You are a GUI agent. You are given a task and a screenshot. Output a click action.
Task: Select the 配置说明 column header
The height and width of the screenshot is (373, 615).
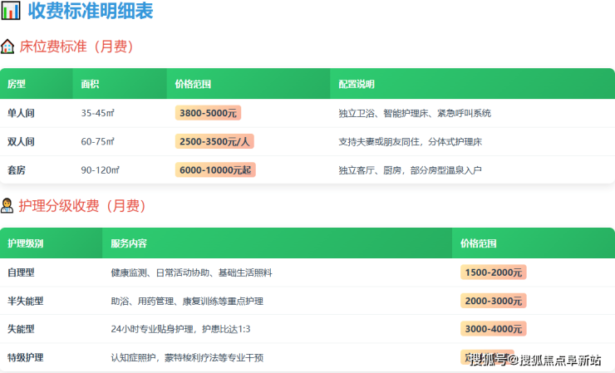(x=357, y=84)
